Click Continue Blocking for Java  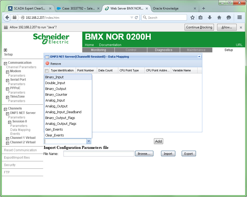point(199,27)
